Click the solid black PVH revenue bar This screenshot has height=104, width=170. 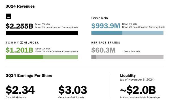[42, 33]
